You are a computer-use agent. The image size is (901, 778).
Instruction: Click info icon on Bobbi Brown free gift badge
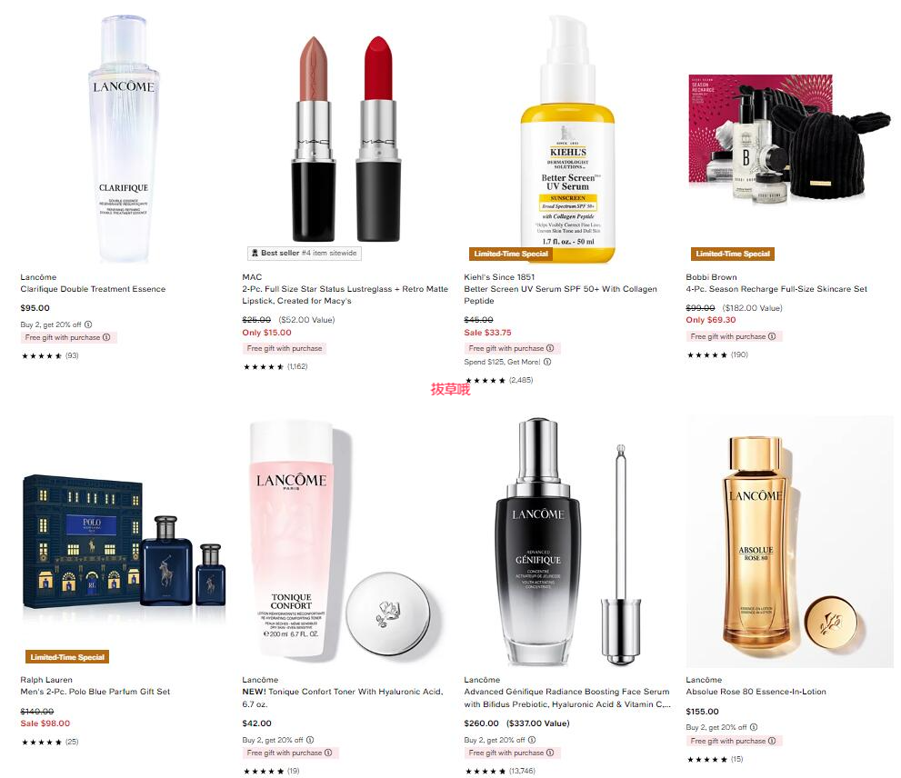click(x=772, y=336)
